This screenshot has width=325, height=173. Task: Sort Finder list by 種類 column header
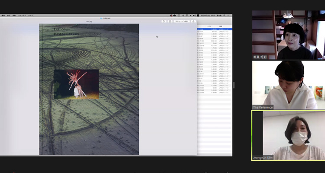(x=221, y=26)
